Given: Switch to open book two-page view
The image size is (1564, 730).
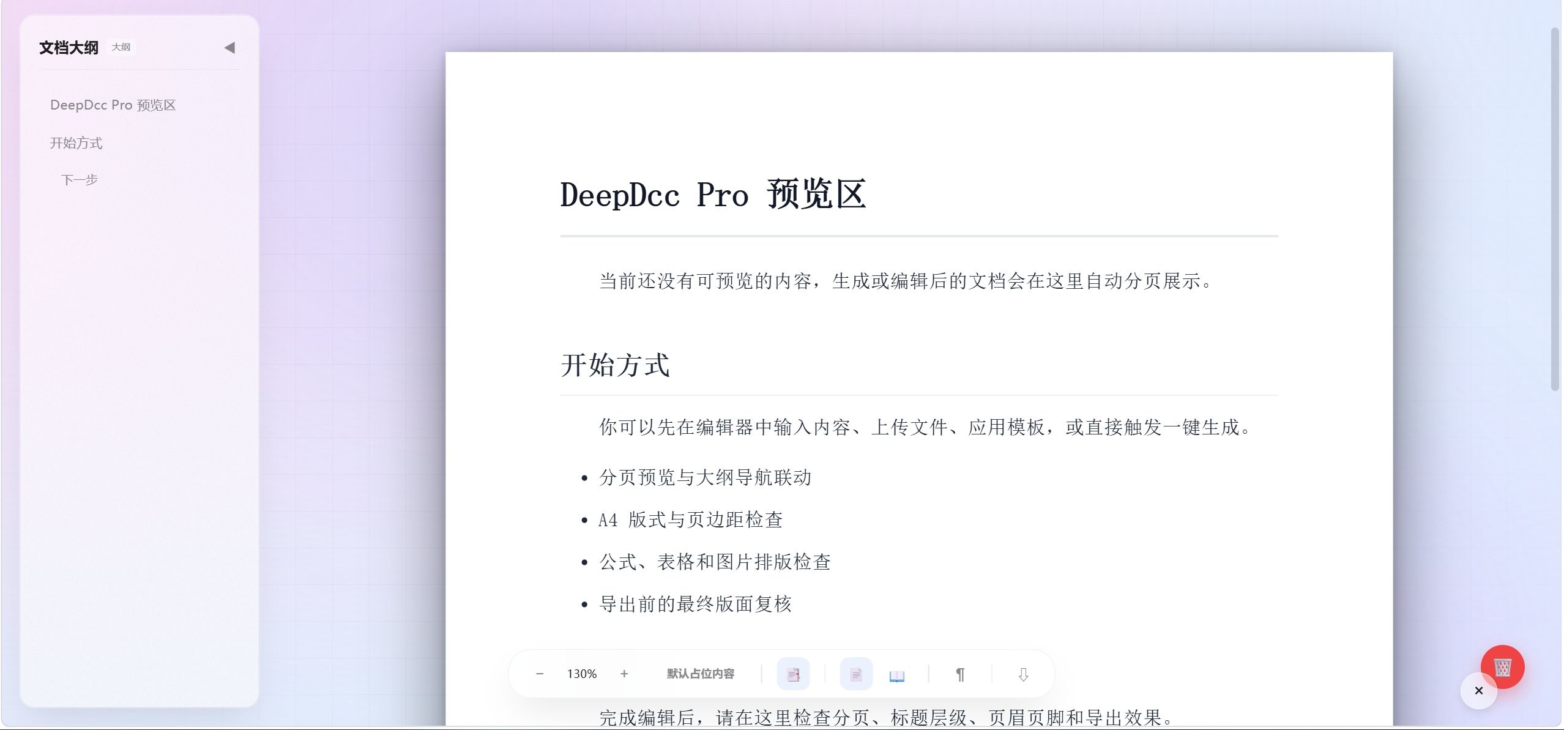Looking at the screenshot, I should (x=896, y=675).
